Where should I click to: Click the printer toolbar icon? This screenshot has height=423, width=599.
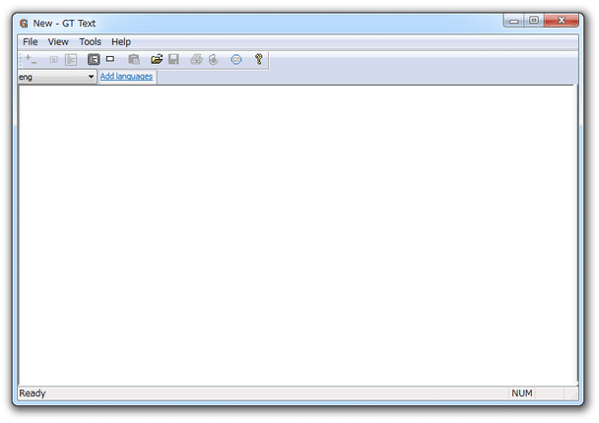pos(196,59)
